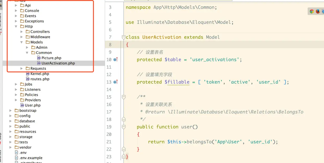
Task: Expand the Admin folder arrow
Action: (27, 47)
